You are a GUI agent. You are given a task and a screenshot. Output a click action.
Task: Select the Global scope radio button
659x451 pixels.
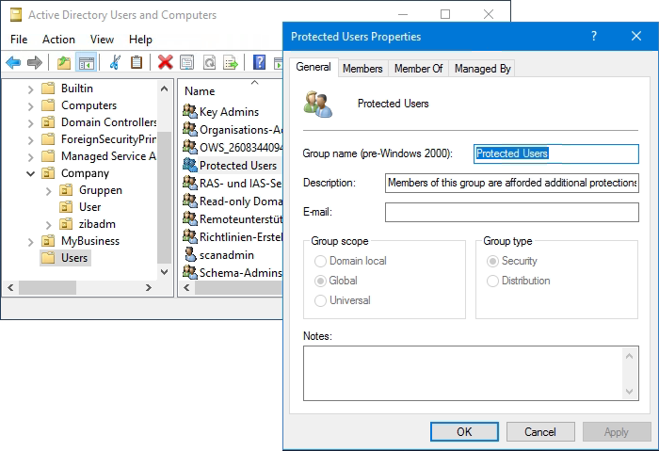pyautogui.click(x=320, y=281)
